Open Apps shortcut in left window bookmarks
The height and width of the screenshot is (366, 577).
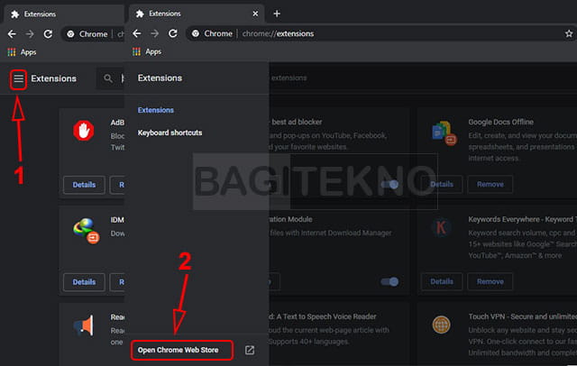22,52
